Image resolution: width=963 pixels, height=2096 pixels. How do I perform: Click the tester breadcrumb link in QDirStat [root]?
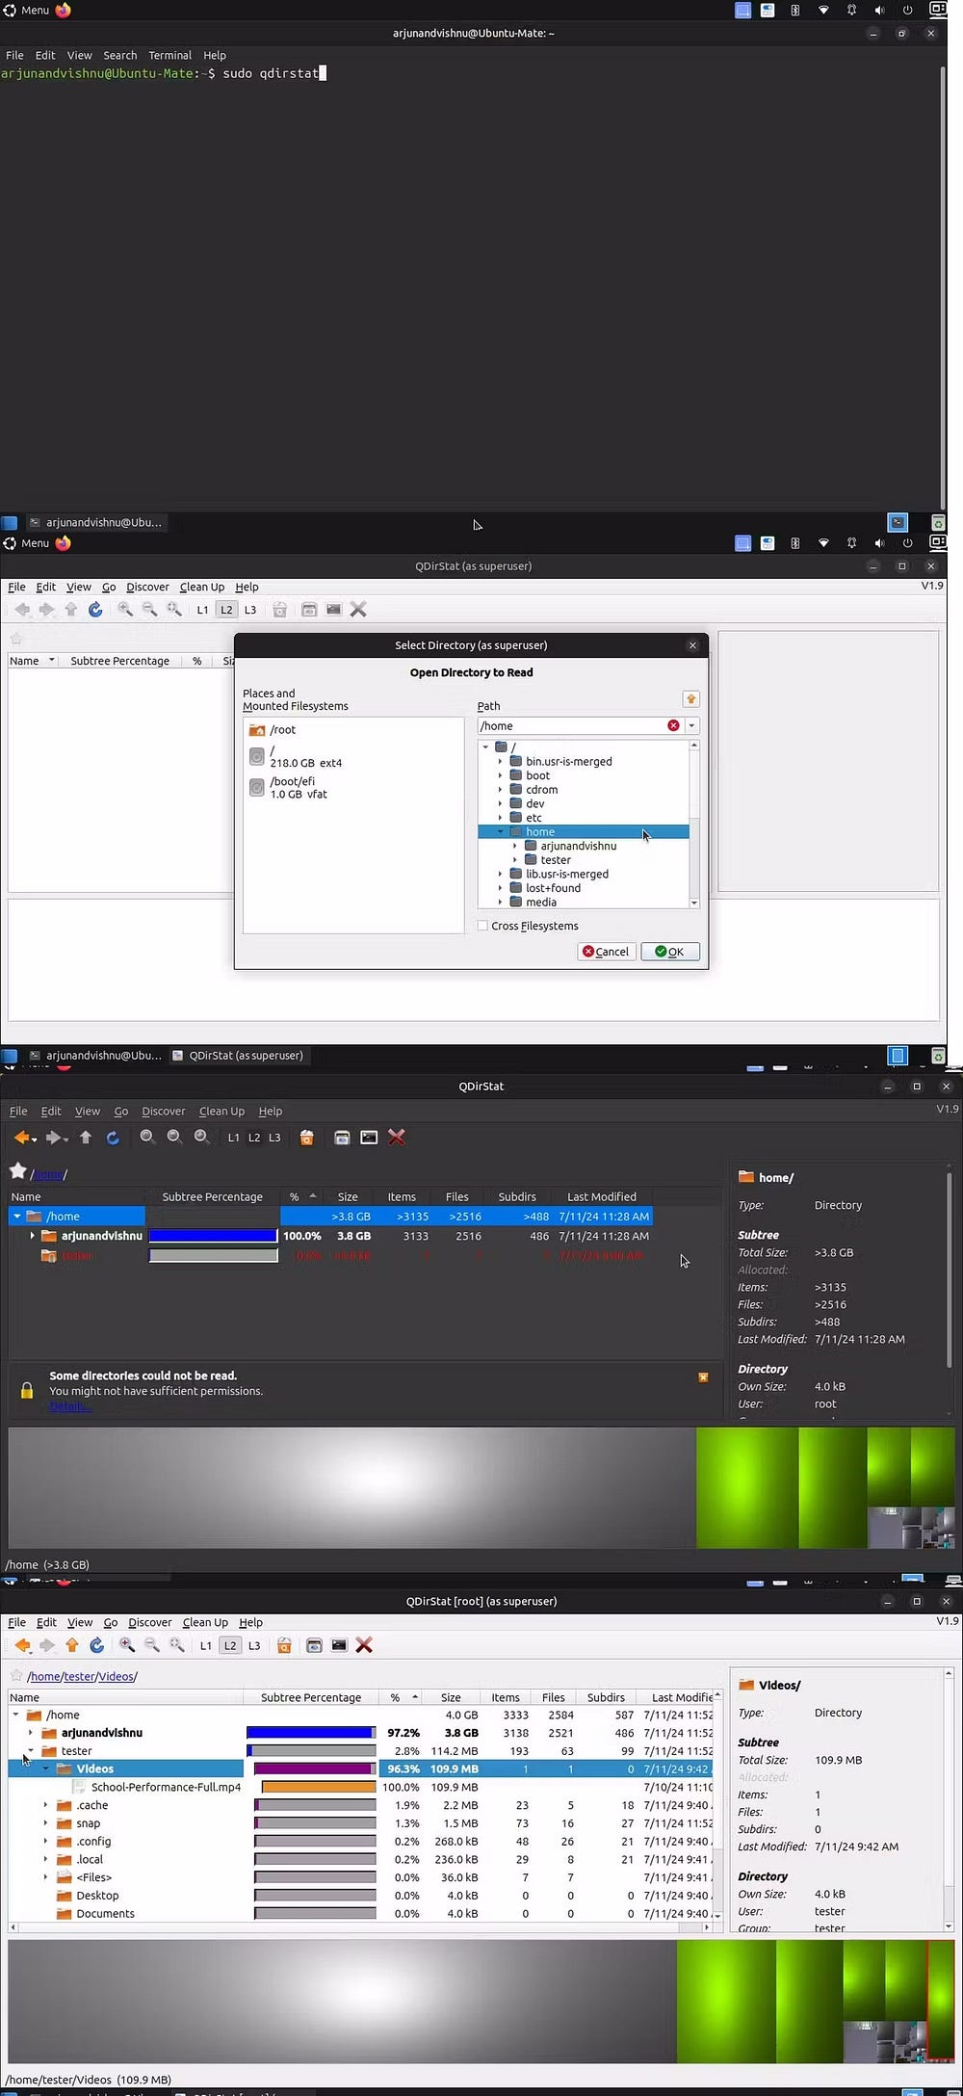coord(79,1676)
